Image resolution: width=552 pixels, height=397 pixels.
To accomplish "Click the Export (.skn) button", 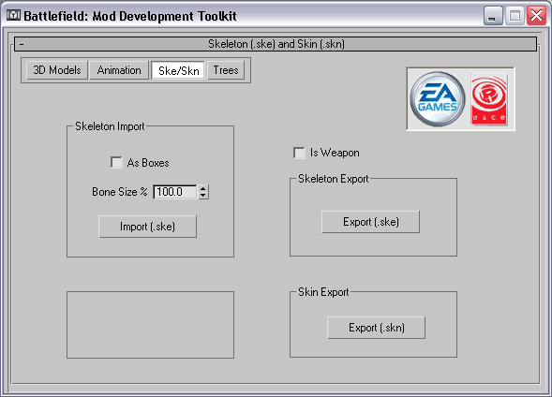I will coord(377,328).
